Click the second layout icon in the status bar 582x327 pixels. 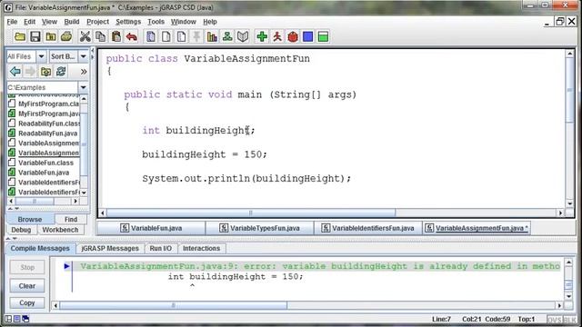click(x=17, y=319)
